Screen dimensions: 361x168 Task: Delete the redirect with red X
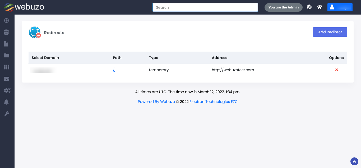336,70
